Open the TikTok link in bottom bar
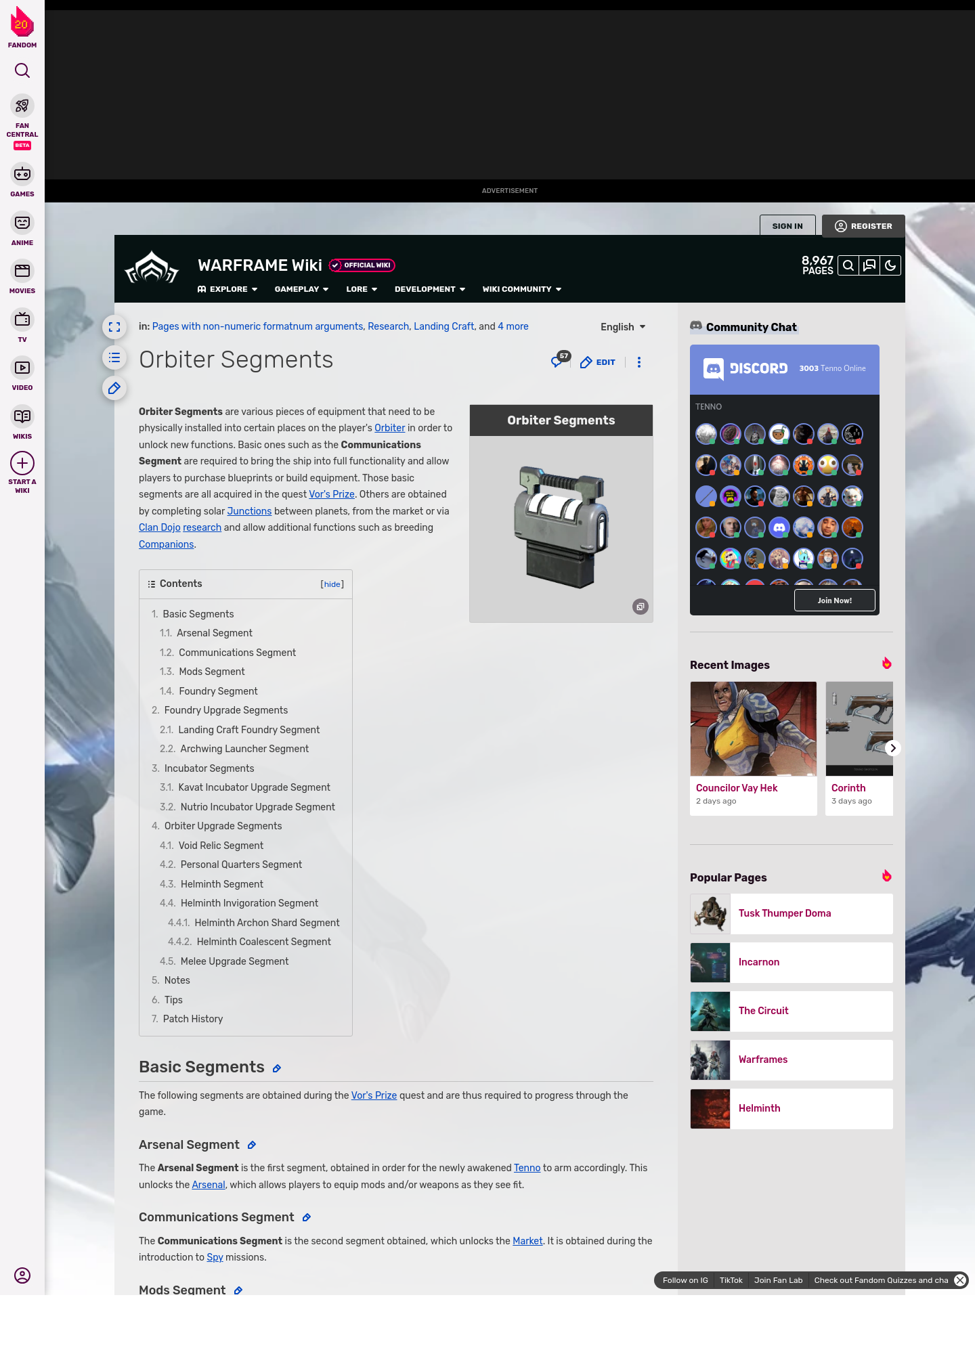The height and width of the screenshot is (1354, 975). tap(731, 1280)
